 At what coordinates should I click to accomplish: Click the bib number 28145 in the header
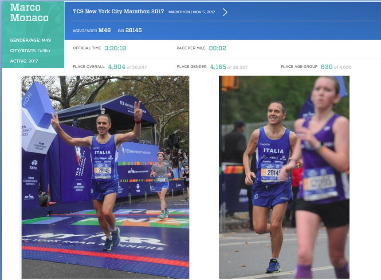click(133, 31)
